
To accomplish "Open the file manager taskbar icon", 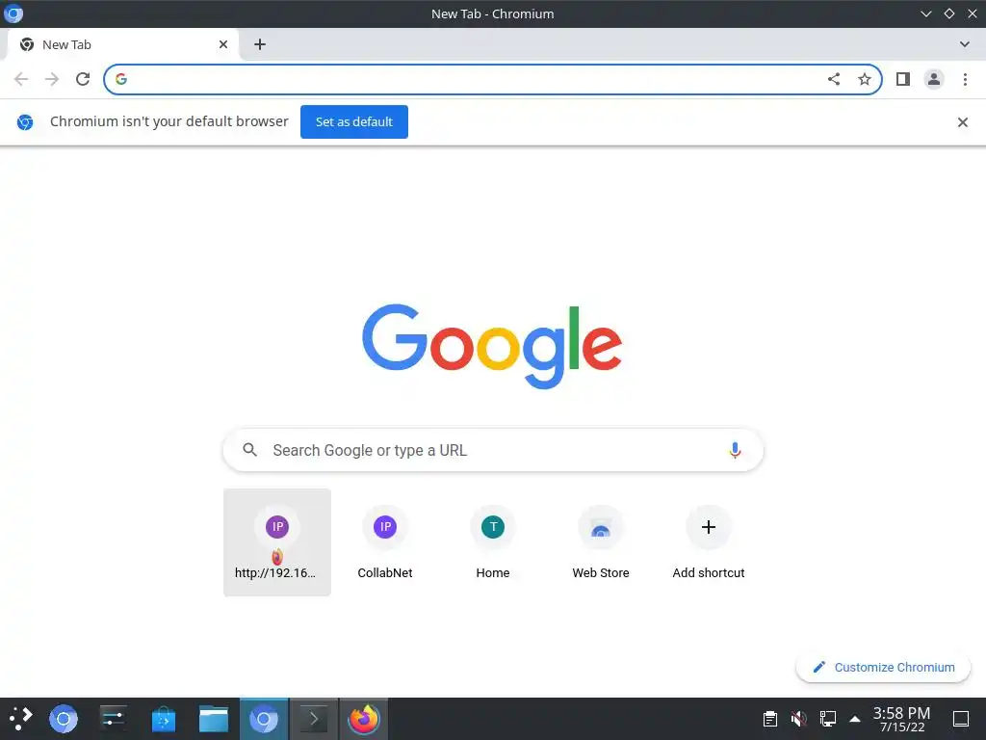I will (214, 719).
